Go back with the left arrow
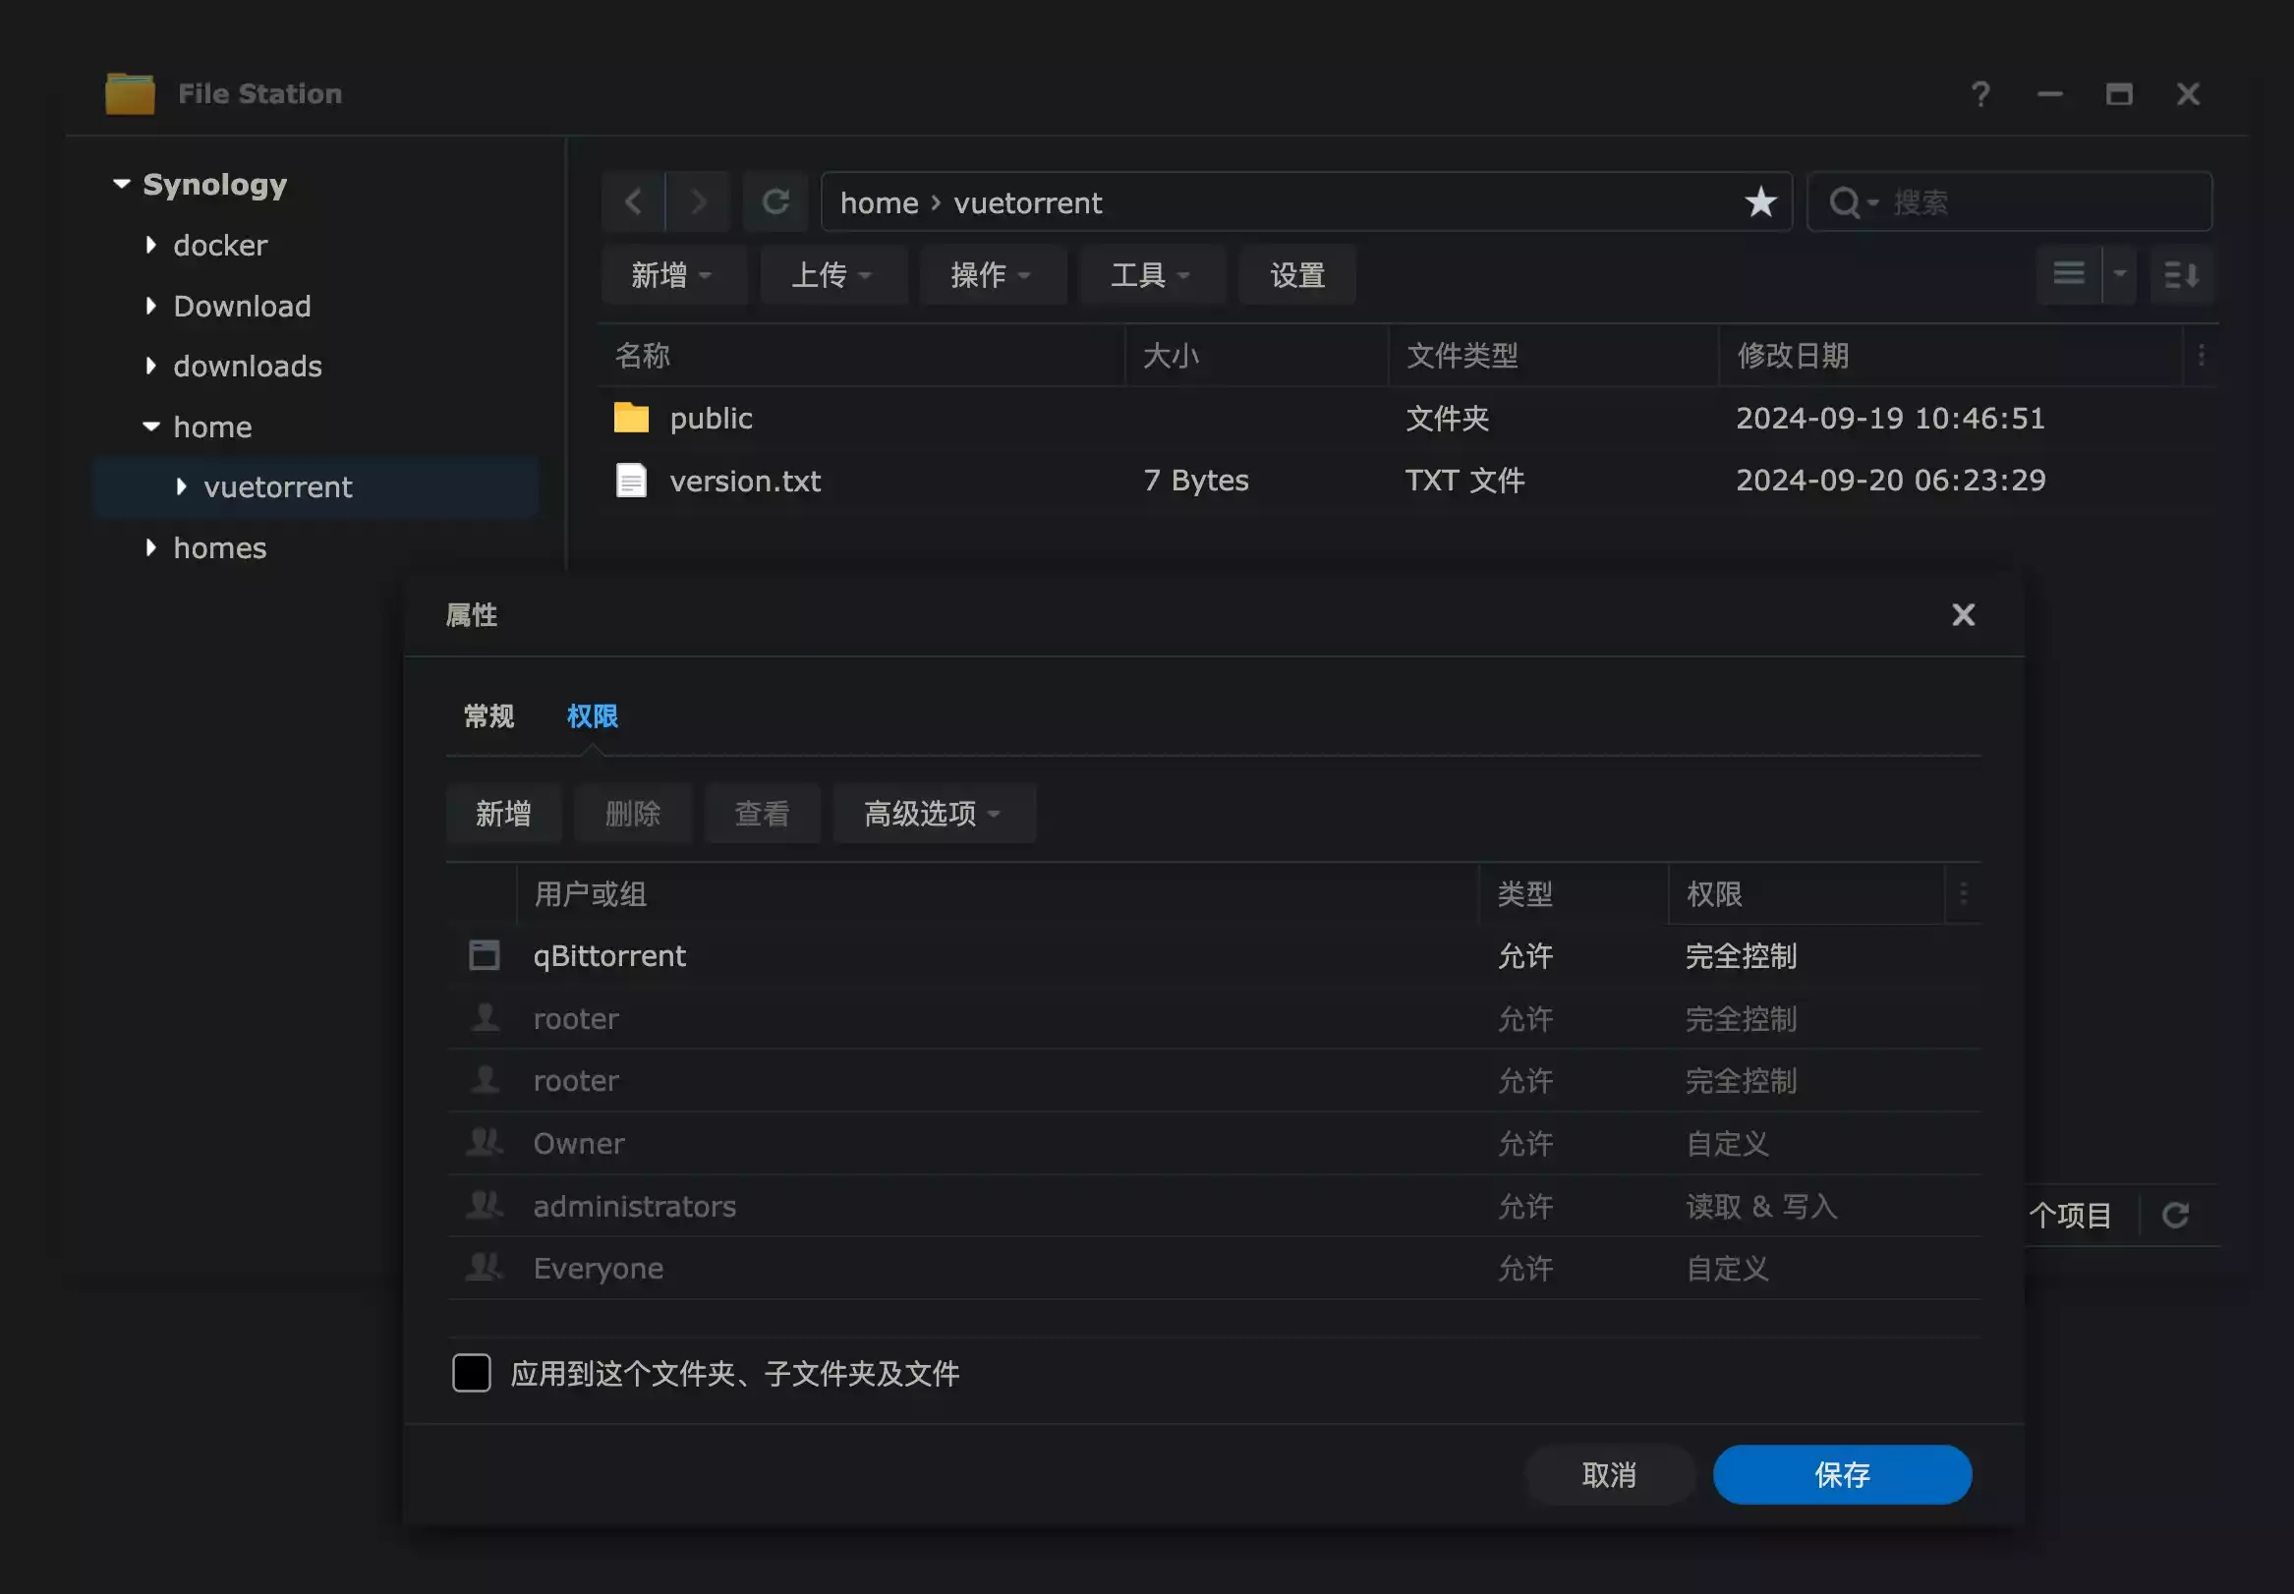 633,202
